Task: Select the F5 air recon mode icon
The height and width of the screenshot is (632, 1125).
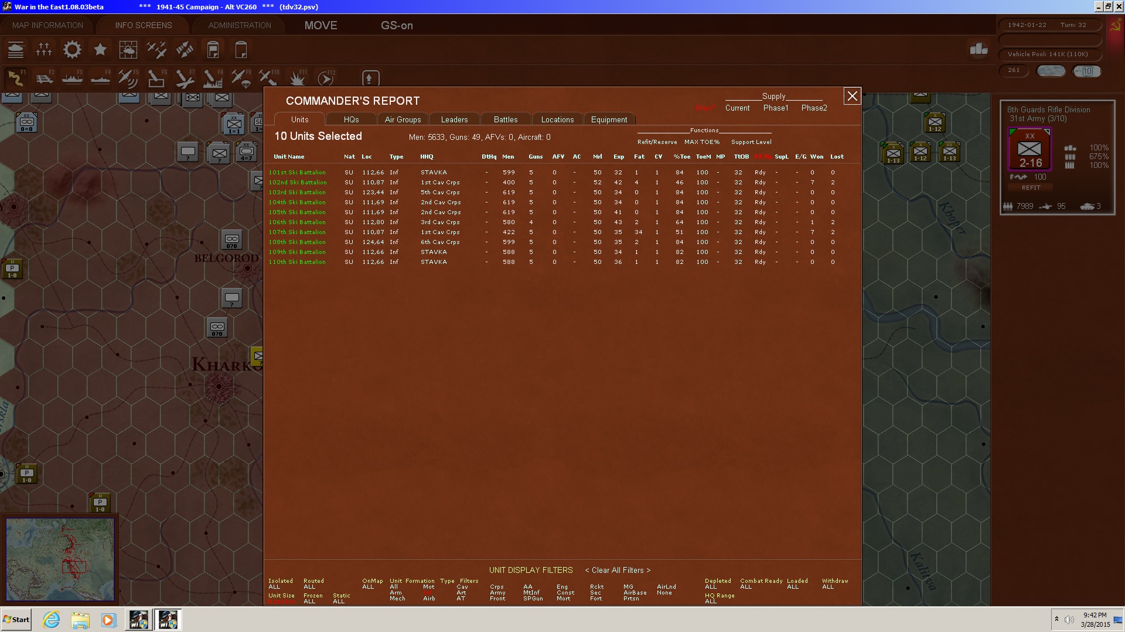Action: (x=128, y=78)
